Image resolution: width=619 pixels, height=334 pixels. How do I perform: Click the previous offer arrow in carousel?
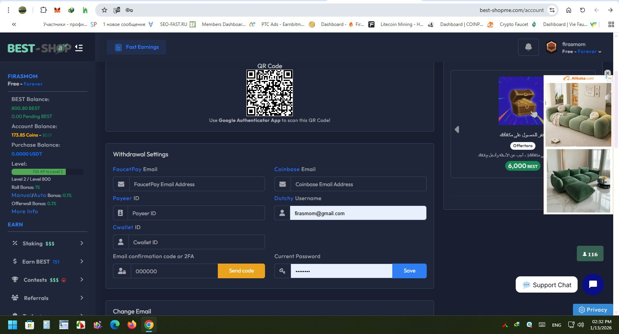(x=457, y=129)
